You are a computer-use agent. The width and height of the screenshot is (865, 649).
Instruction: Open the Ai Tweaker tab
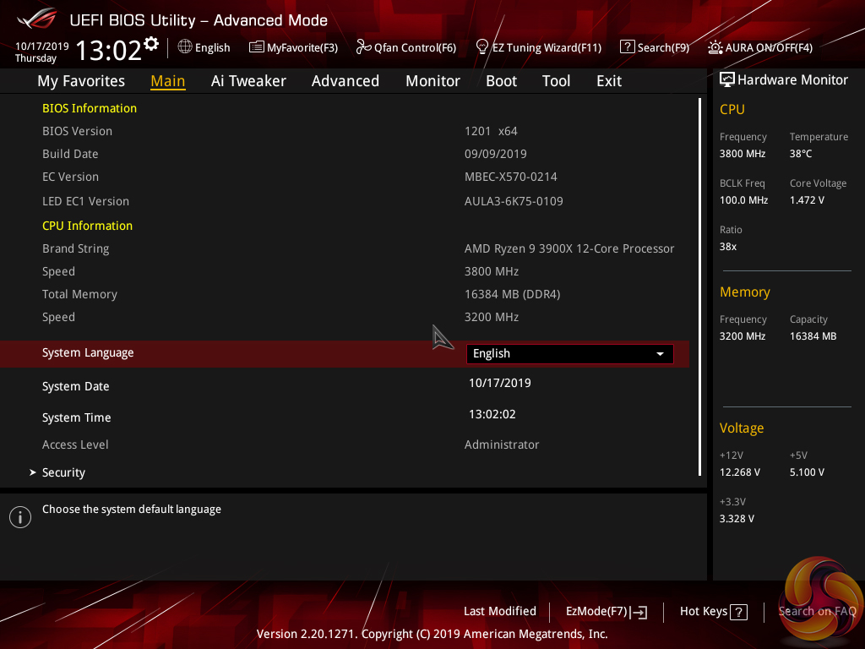(248, 81)
